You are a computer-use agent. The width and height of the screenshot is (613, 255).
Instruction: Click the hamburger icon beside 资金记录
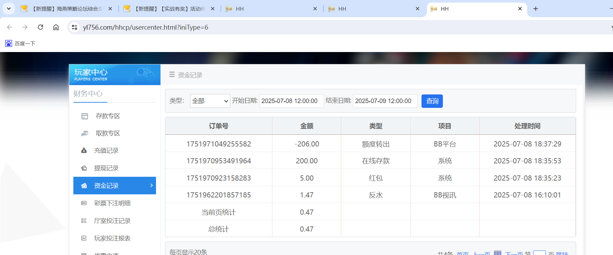pyautogui.click(x=172, y=74)
